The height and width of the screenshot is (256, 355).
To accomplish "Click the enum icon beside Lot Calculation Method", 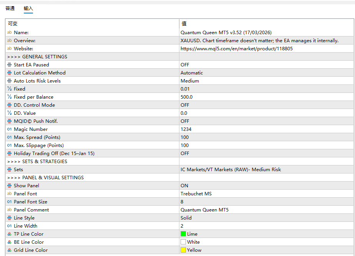I will pyautogui.click(x=9, y=73).
